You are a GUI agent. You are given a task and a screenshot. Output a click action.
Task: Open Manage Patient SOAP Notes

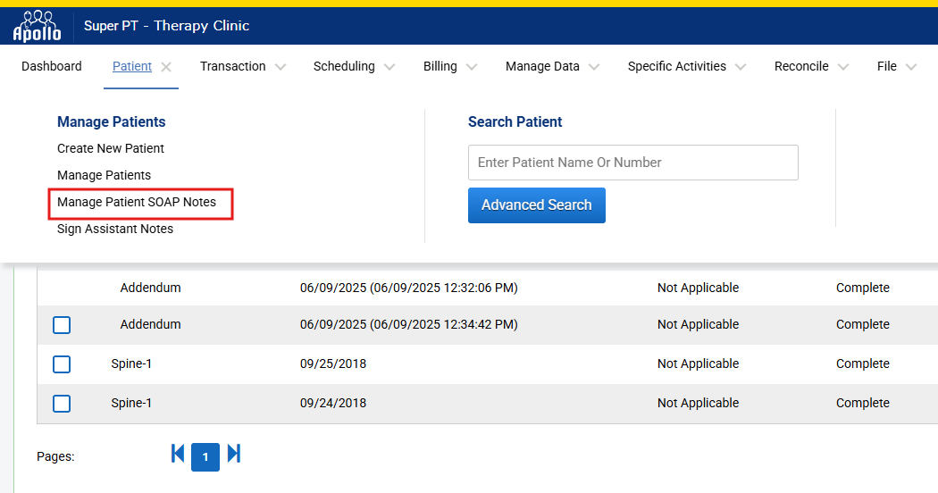click(137, 202)
